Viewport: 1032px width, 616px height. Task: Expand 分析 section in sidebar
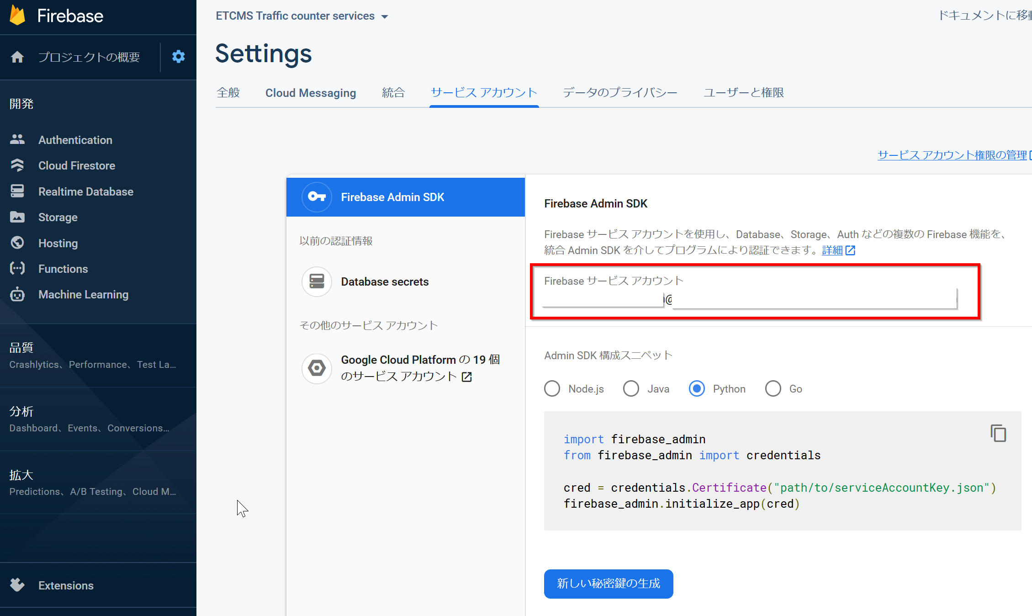(x=98, y=419)
